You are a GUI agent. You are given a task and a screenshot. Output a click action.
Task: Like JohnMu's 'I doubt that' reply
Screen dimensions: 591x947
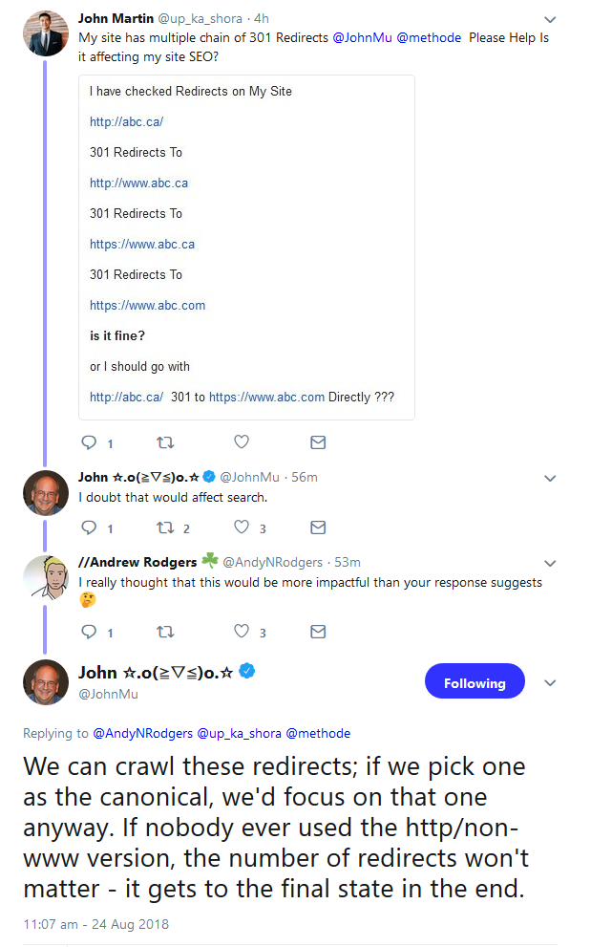(242, 527)
